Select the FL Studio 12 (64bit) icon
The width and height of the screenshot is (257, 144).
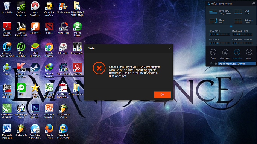[x=63, y=111]
